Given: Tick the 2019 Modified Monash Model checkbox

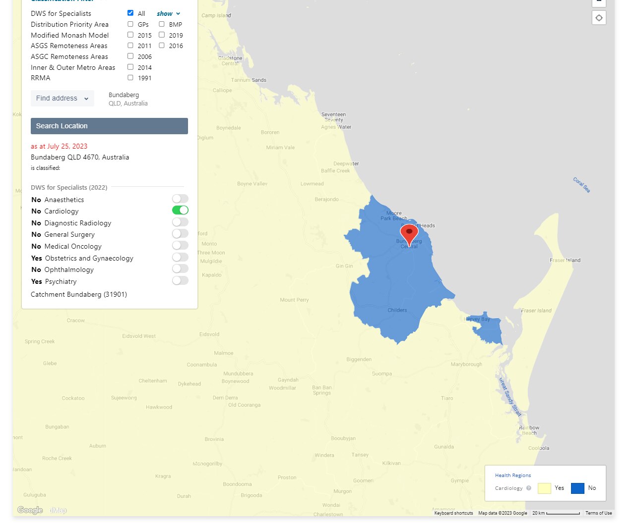Looking at the screenshot, I should [162, 35].
